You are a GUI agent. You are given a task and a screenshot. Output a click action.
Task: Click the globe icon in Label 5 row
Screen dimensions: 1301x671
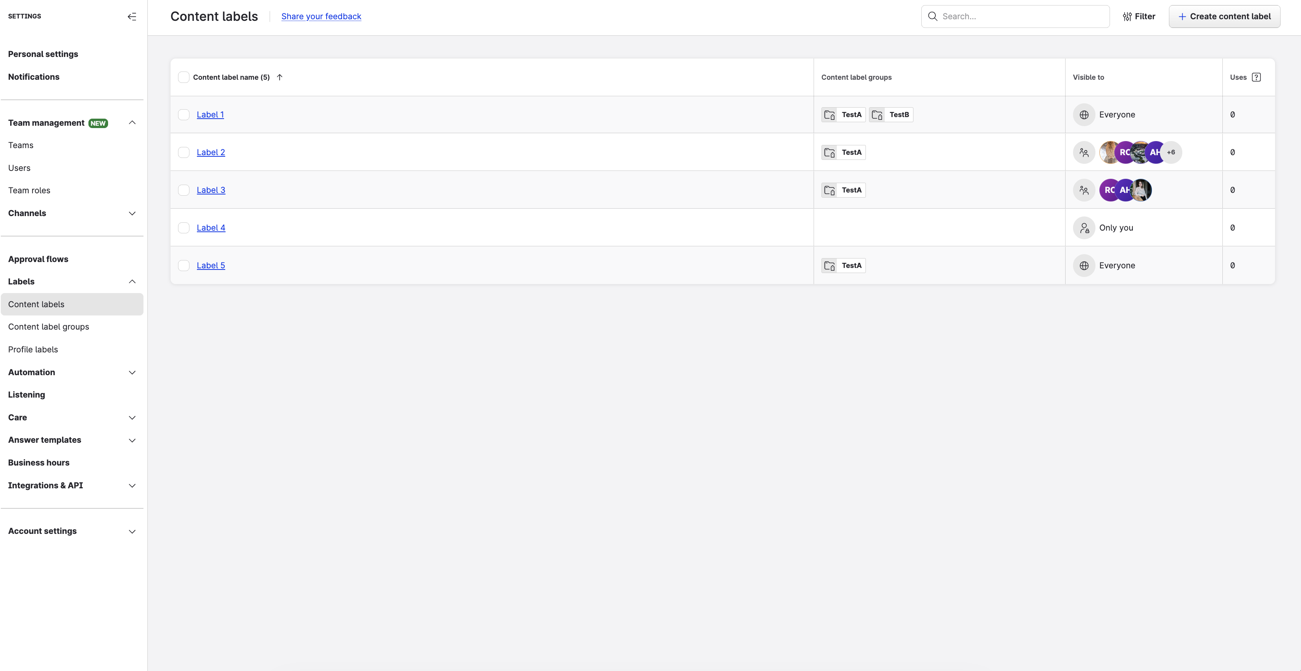click(x=1084, y=266)
